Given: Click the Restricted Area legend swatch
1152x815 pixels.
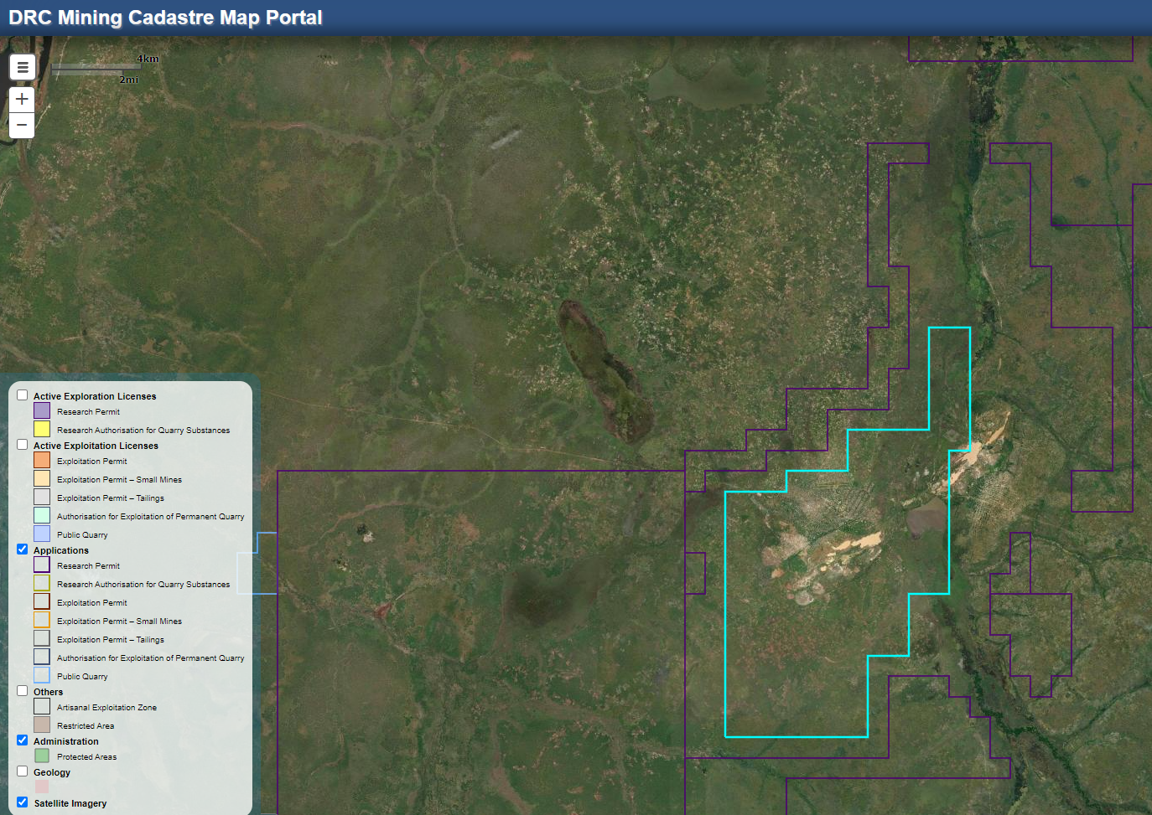Looking at the screenshot, I should [x=42, y=725].
